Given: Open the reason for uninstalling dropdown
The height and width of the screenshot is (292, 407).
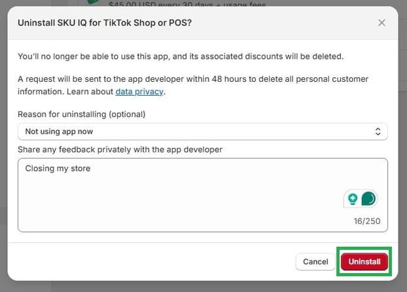Looking at the screenshot, I should point(203,132).
